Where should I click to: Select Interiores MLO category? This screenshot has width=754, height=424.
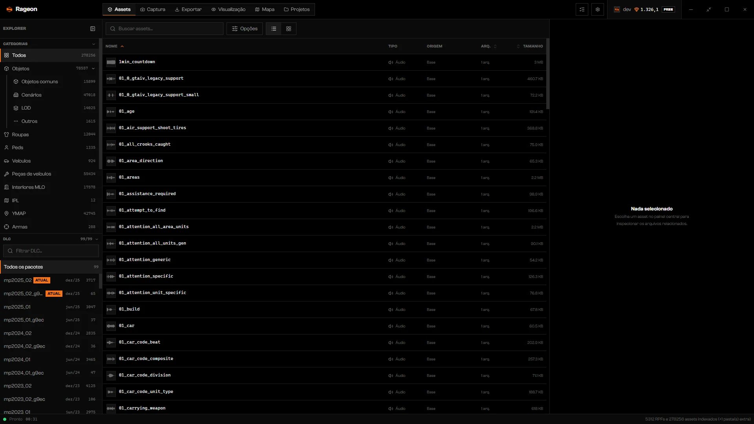[x=49, y=187]
